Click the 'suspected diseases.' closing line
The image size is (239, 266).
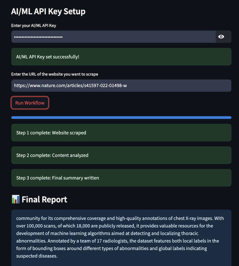[37, 256]
